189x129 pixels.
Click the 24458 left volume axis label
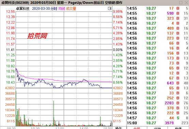10,105
